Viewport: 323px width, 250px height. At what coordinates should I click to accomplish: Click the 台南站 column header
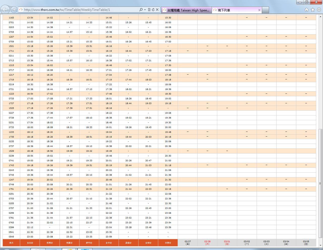148,243
